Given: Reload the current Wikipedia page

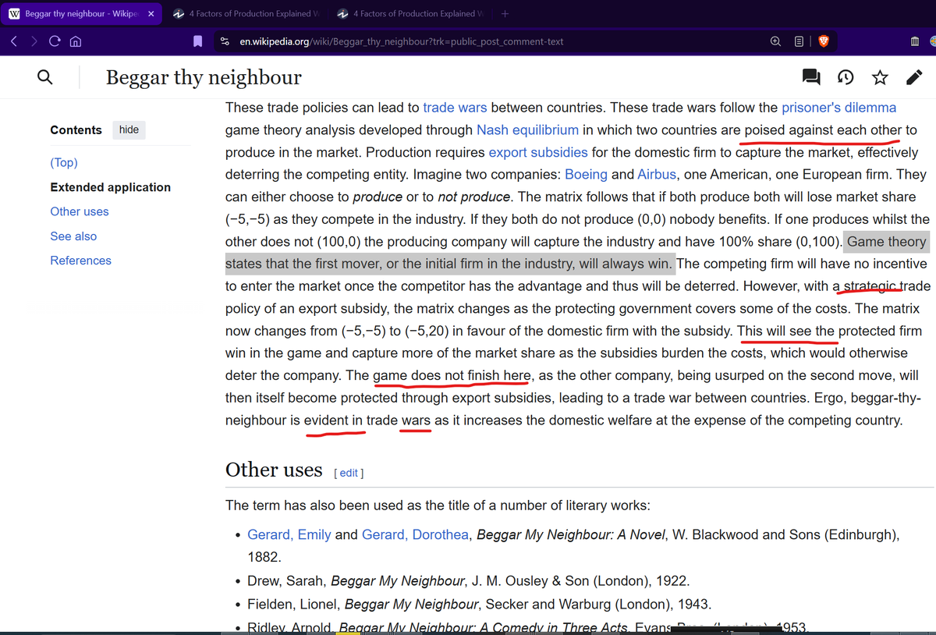Looking at the screenshot, I should coord(55,41).
